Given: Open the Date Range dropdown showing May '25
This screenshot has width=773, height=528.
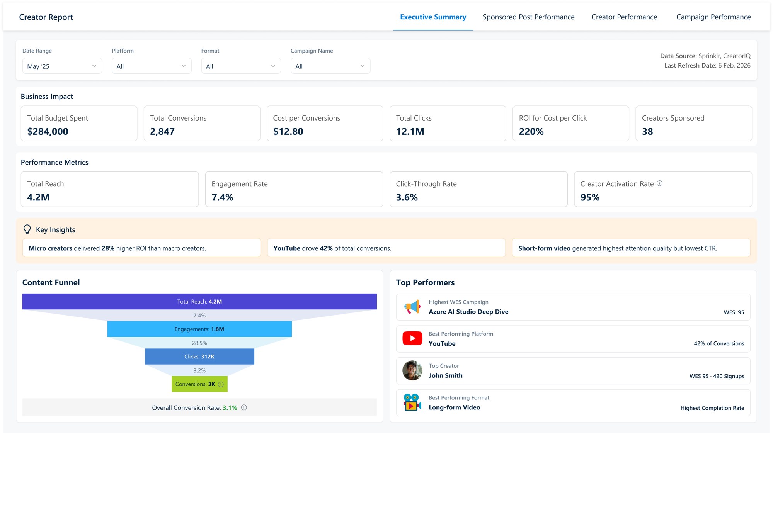Looking at the screenshot, I should point(62,66).
